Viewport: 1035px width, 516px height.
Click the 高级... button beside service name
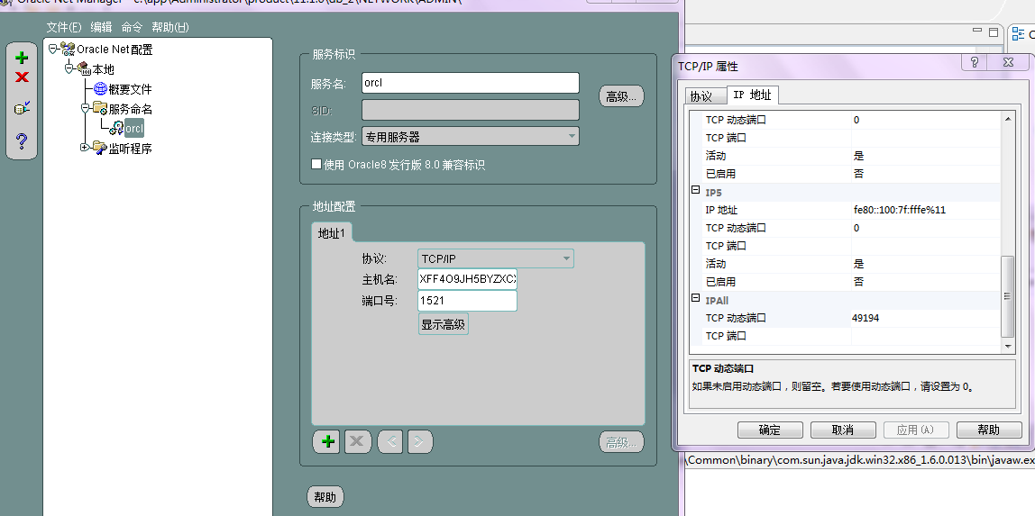[621, 96]
